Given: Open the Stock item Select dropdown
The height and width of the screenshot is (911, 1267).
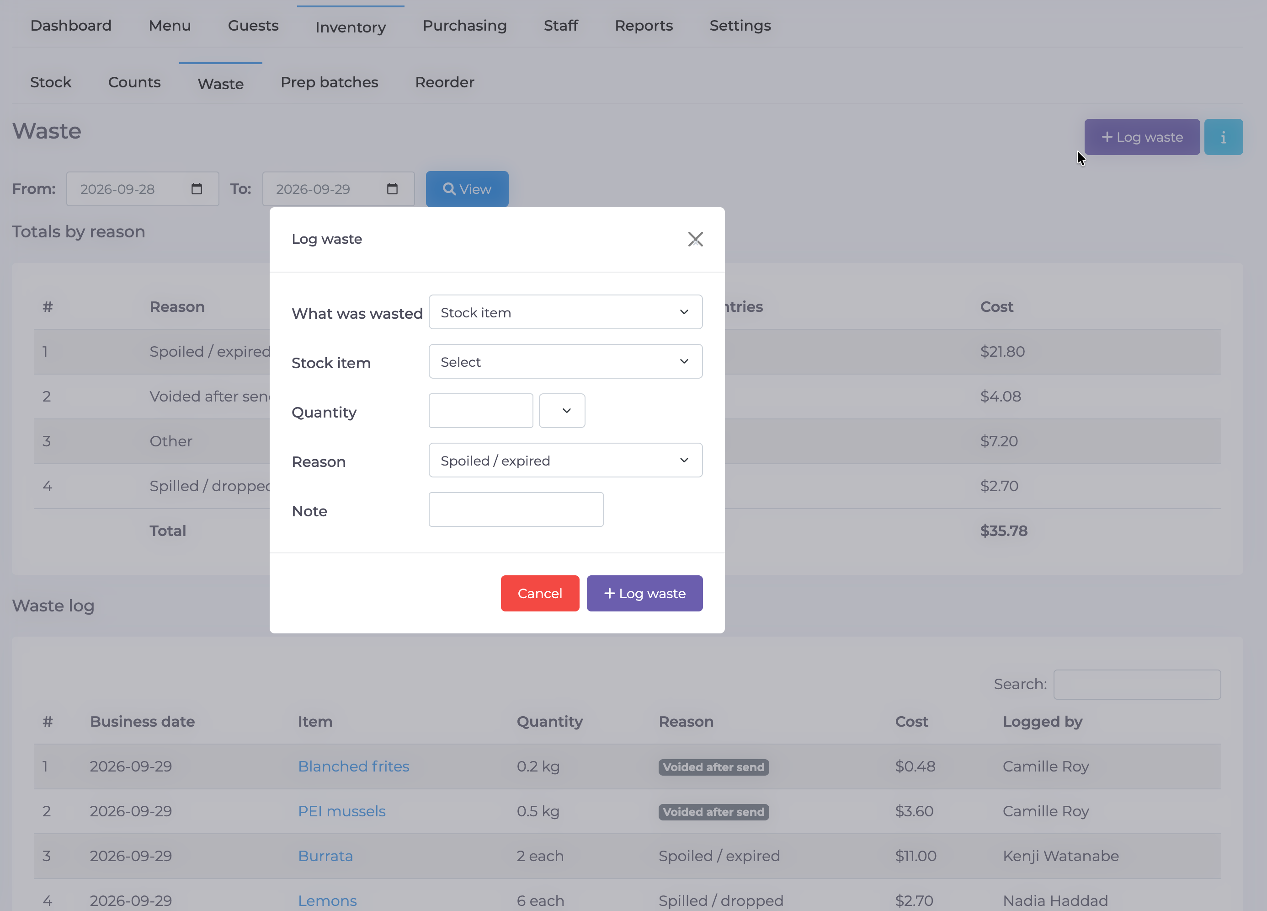Looking at the screenshot, I should click(x=565, y=362).
